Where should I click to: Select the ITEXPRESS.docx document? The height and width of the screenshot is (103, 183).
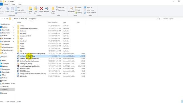[25, 71]
